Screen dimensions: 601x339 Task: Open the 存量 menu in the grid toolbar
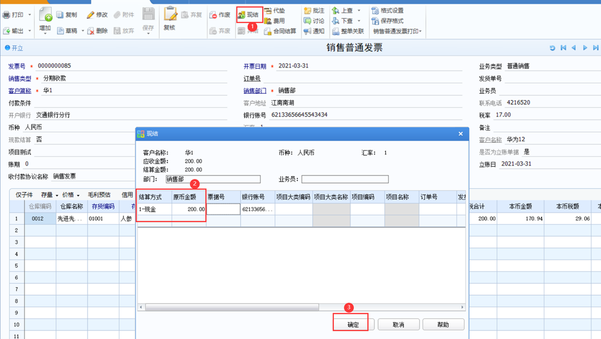(57, 196)
